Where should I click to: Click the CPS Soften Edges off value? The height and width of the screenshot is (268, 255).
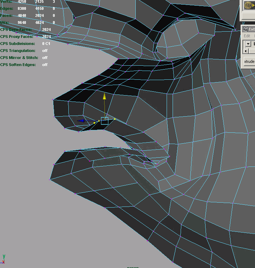(45, 65)
